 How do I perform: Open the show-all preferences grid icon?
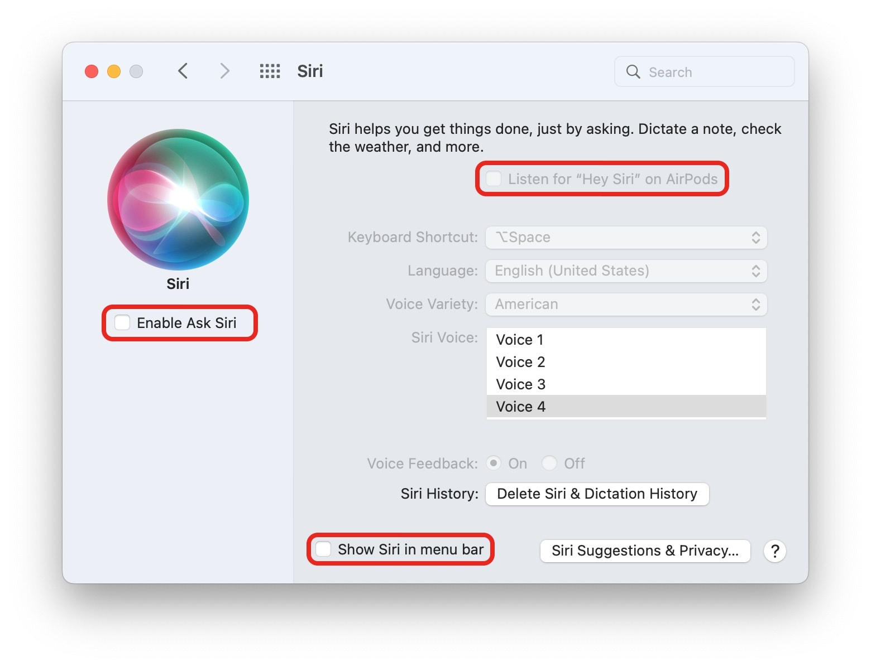pos(270,71)
